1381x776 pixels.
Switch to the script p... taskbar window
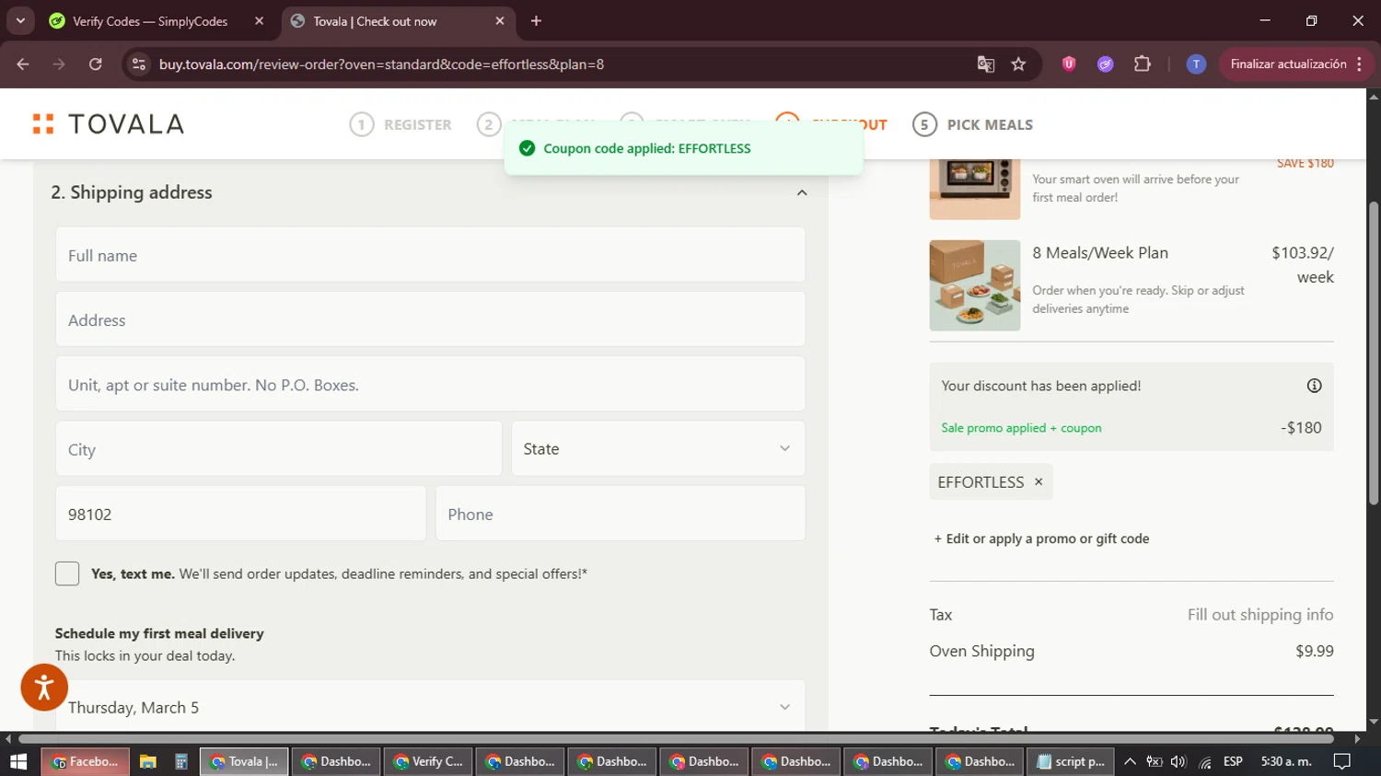[x=1071, y=761]
